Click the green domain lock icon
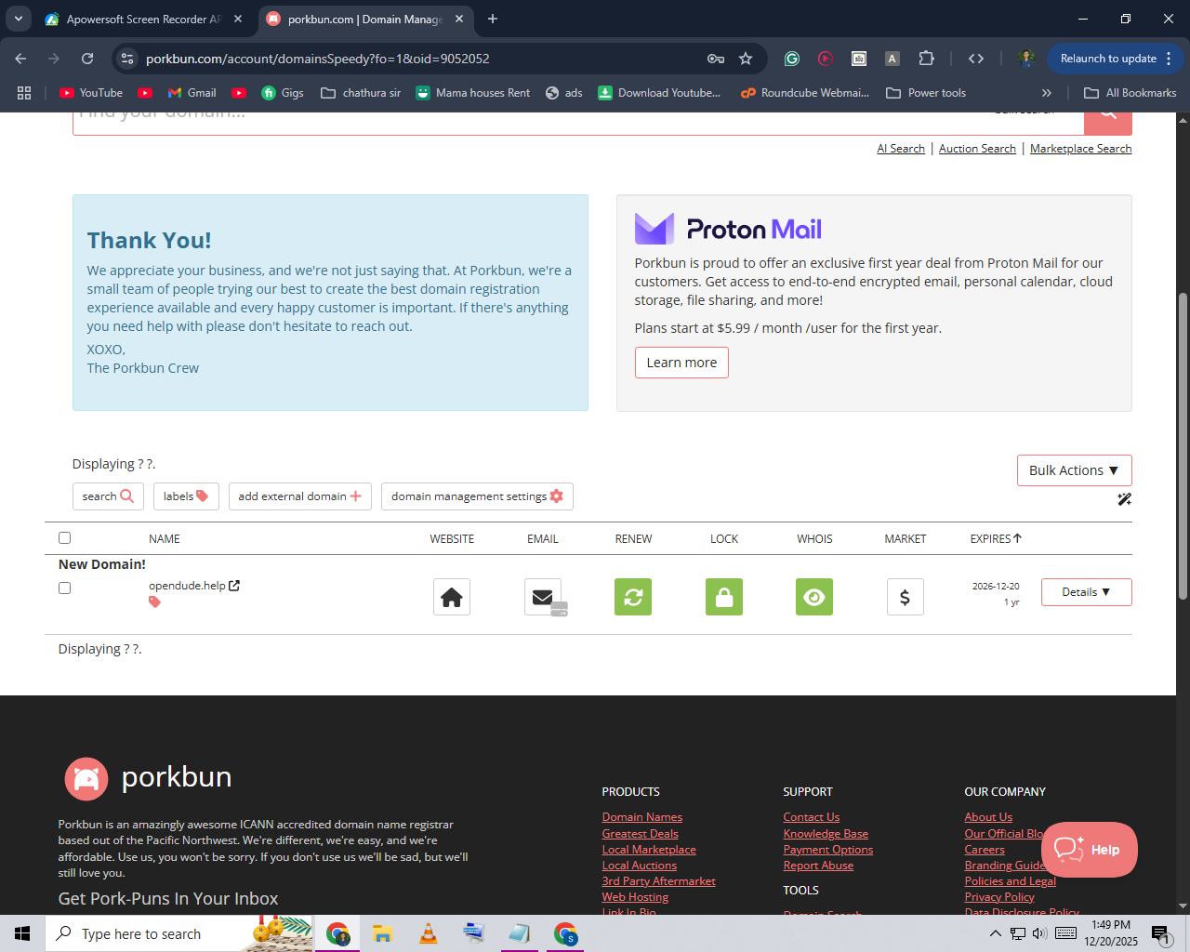1190x952 pixels. [x=724, y=597]
